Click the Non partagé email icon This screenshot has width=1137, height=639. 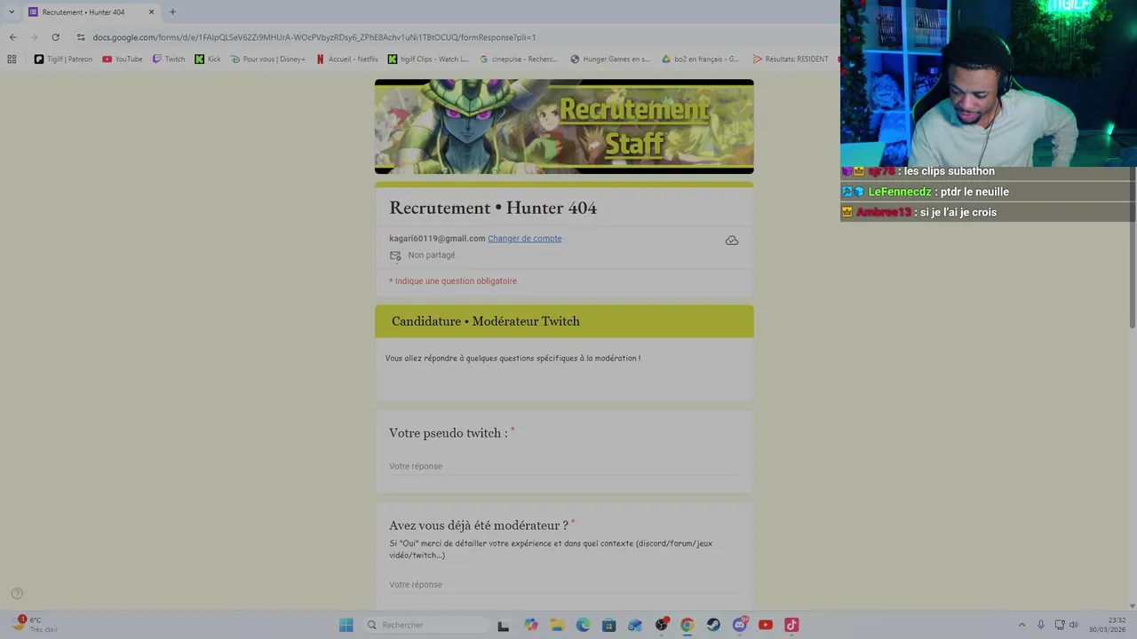pos(395,256)
